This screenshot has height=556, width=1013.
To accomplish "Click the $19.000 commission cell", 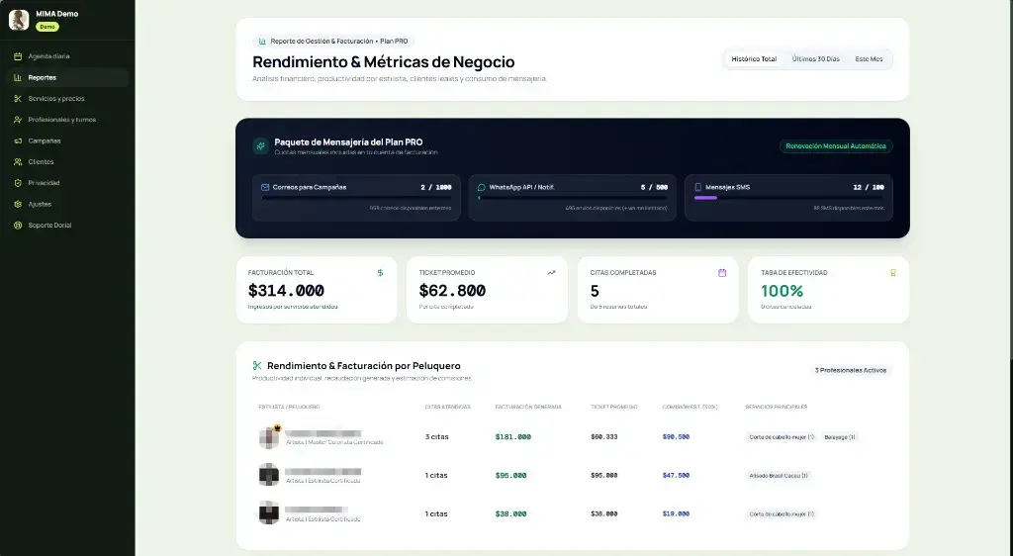I will pyautogui.click(x=676, y=514).
